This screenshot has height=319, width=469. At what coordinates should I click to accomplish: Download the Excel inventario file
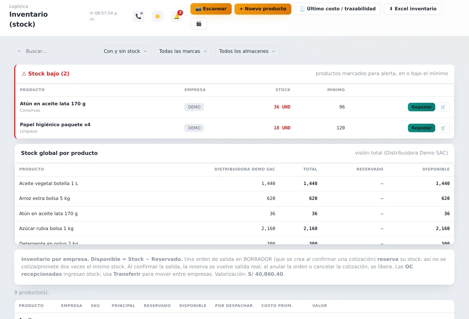(413, 9)
